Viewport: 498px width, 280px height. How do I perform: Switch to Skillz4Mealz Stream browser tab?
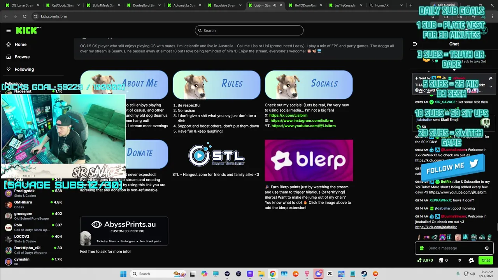pyautogui.click(x=103, y=5)
